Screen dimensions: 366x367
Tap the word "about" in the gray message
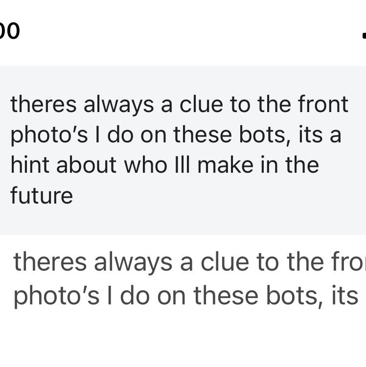(86, 165)
